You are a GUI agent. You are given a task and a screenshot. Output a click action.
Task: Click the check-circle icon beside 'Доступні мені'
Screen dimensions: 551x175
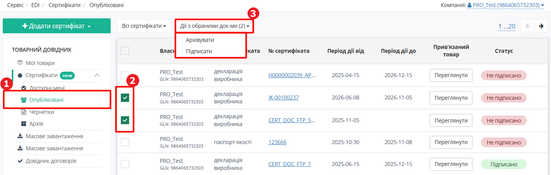23,88
